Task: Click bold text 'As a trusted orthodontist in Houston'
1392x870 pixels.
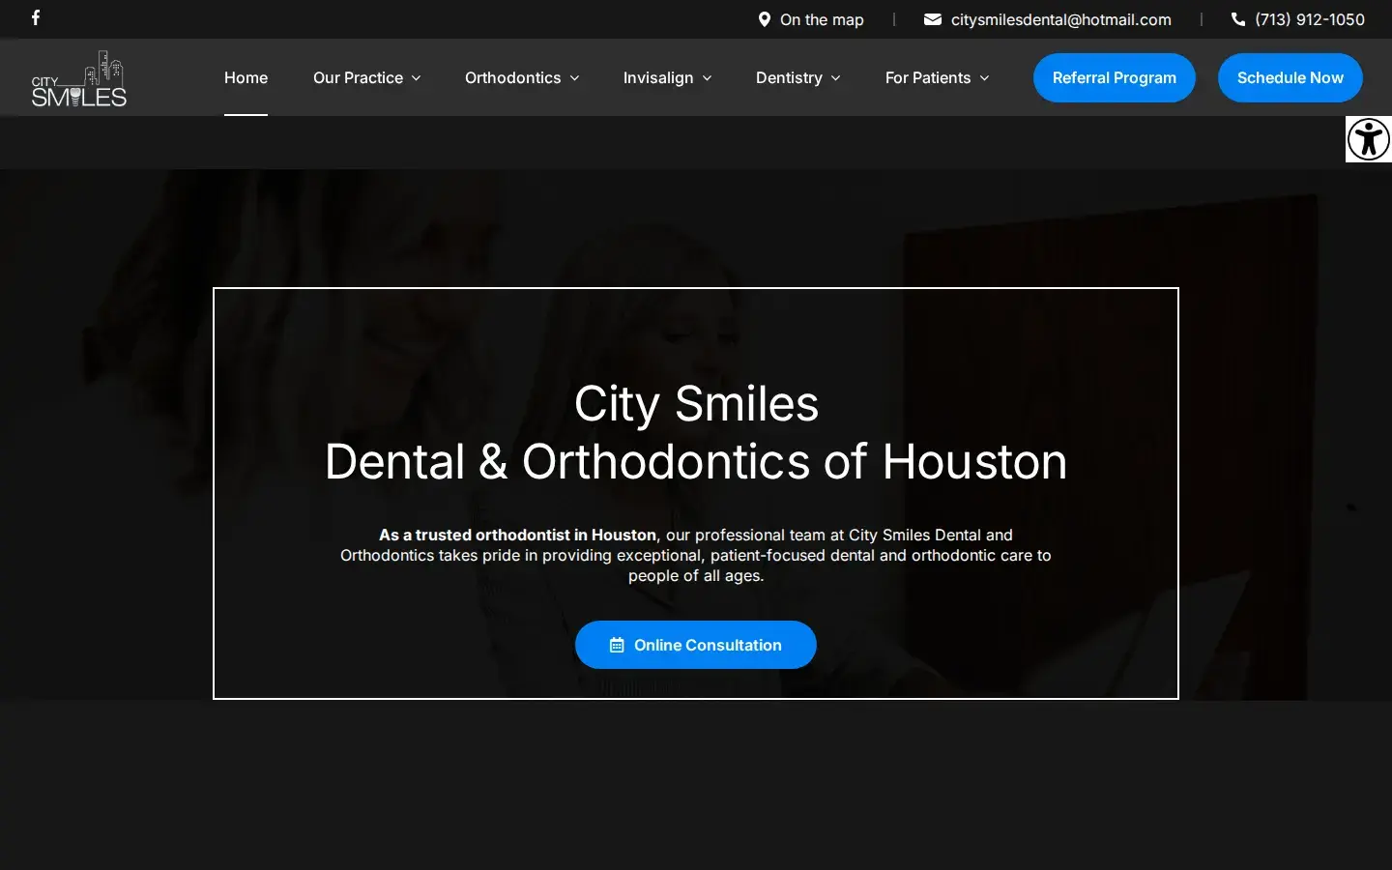Action: click(517, 535)
